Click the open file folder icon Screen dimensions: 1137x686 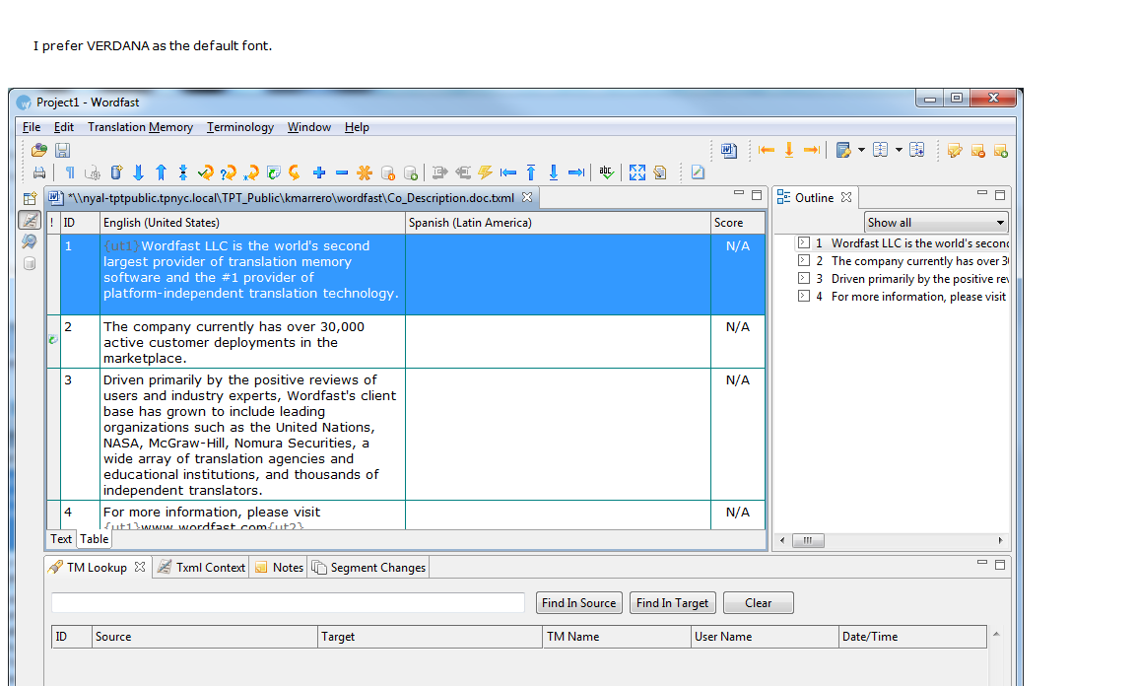tap(39, 151)
